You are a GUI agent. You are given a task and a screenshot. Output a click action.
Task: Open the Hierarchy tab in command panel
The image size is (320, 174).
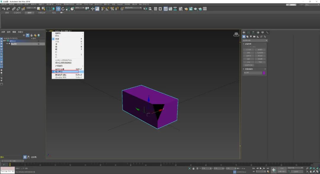click(x=253, y=32)
